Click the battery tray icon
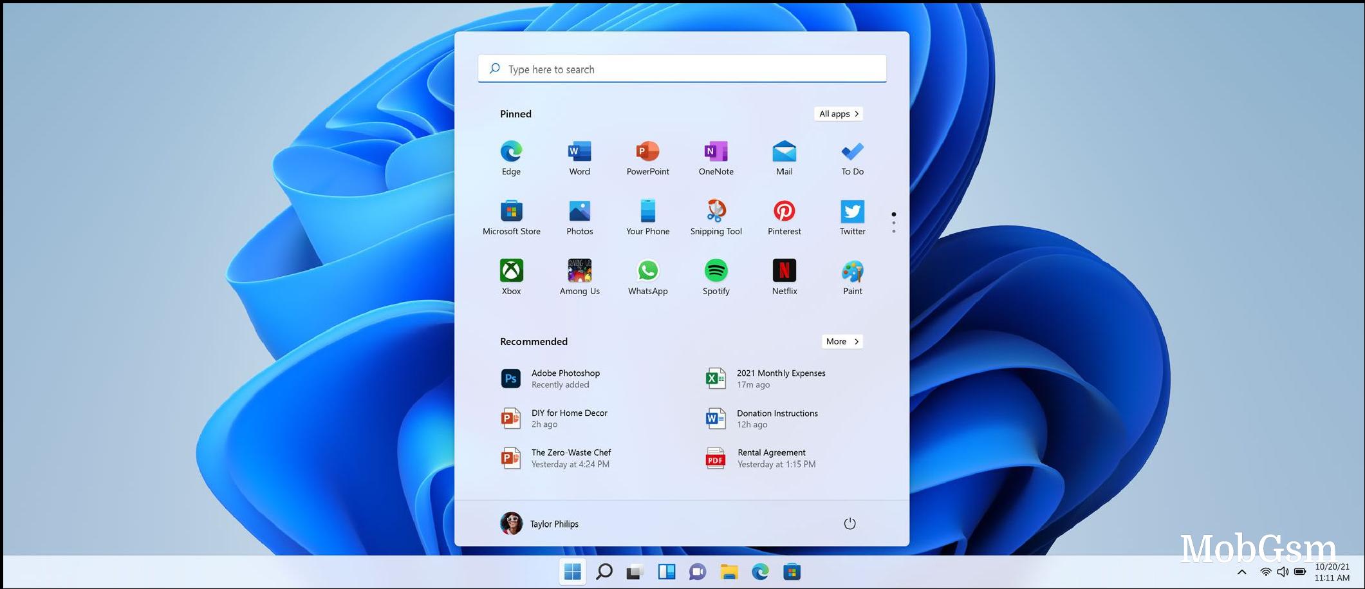 pos(1300,572)
